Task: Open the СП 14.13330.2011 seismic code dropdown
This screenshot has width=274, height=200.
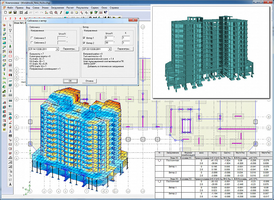Action: click(57, 49)
